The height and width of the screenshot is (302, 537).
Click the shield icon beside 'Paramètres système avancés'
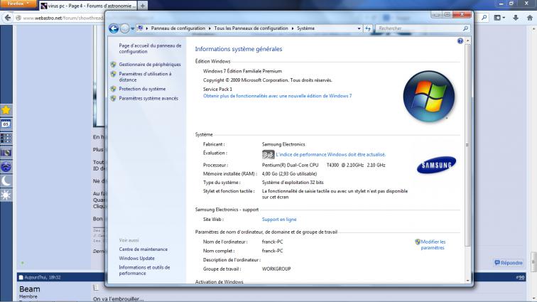114,98
